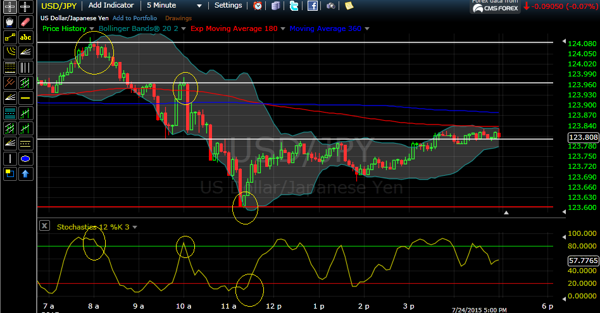Expand Bollinger Bands 20 2 options
The width and height of the screenshot is (600, 313).
point(184,28)
